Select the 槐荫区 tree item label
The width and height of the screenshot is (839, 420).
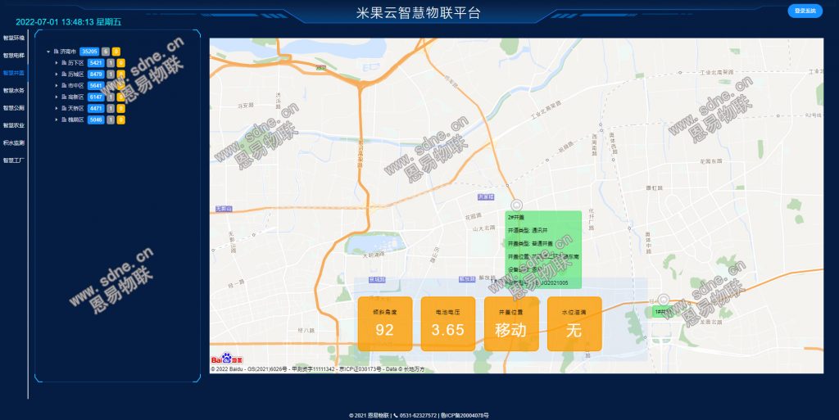click(x=76, y=120)
